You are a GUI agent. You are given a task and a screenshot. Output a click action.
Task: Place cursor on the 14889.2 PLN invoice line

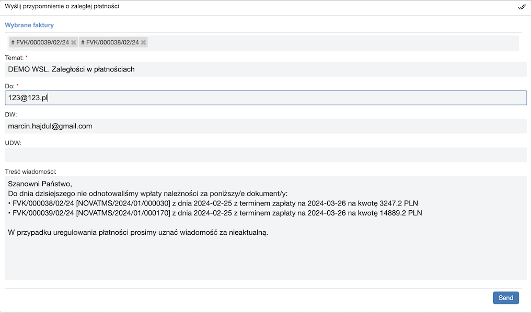tap(215, 213)
